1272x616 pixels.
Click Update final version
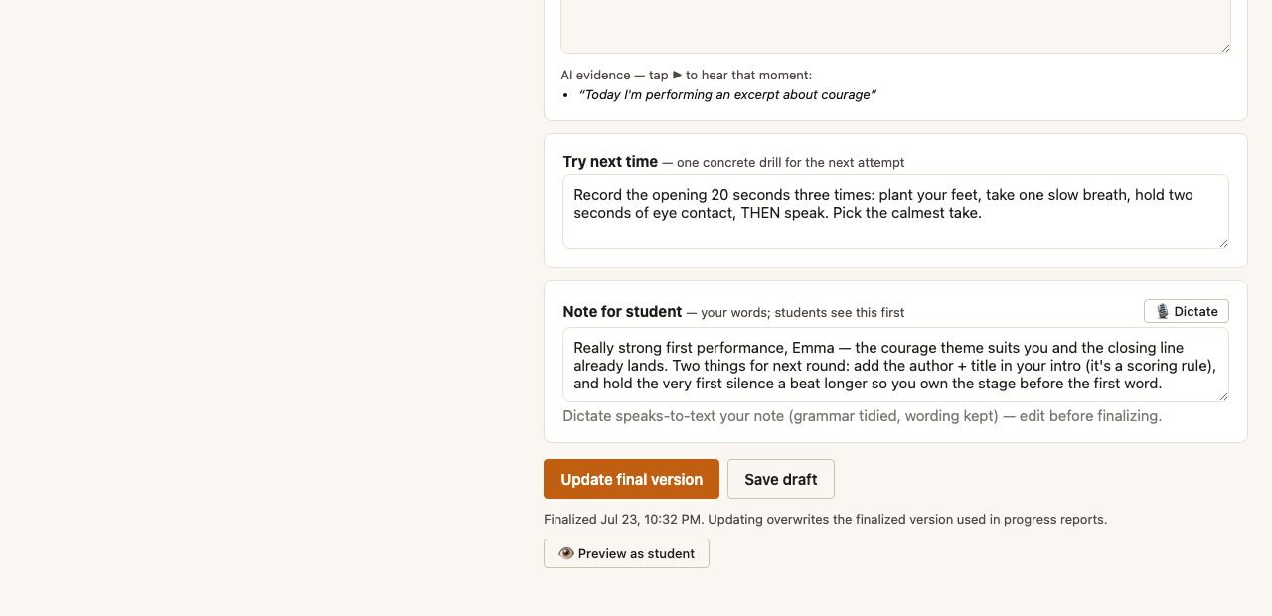[631, 479]
